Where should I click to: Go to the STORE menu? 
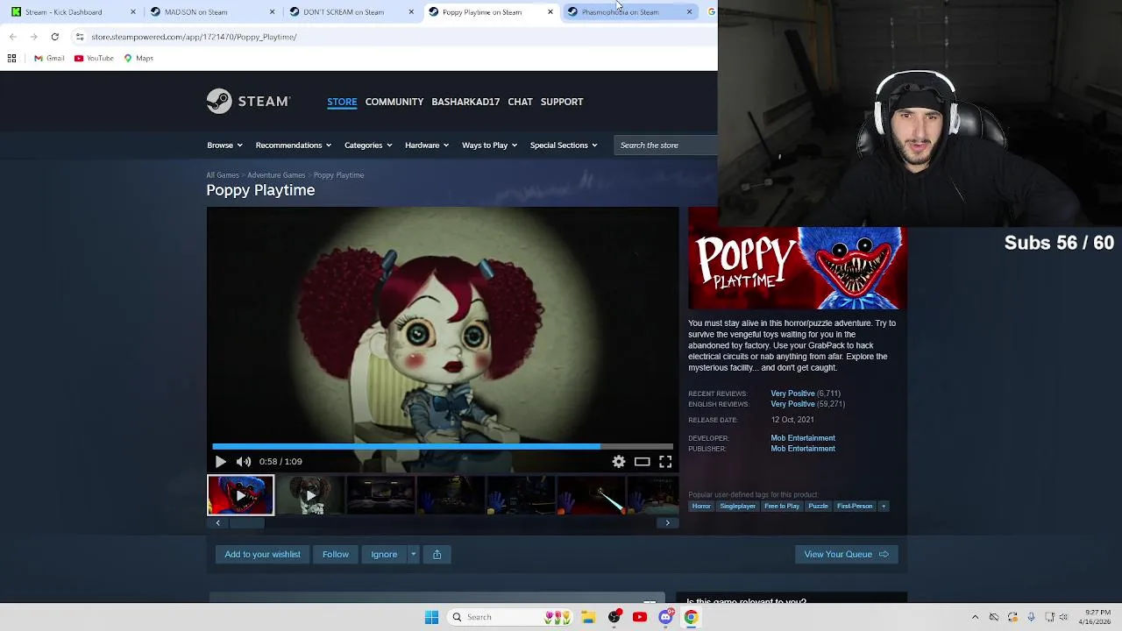342,102
